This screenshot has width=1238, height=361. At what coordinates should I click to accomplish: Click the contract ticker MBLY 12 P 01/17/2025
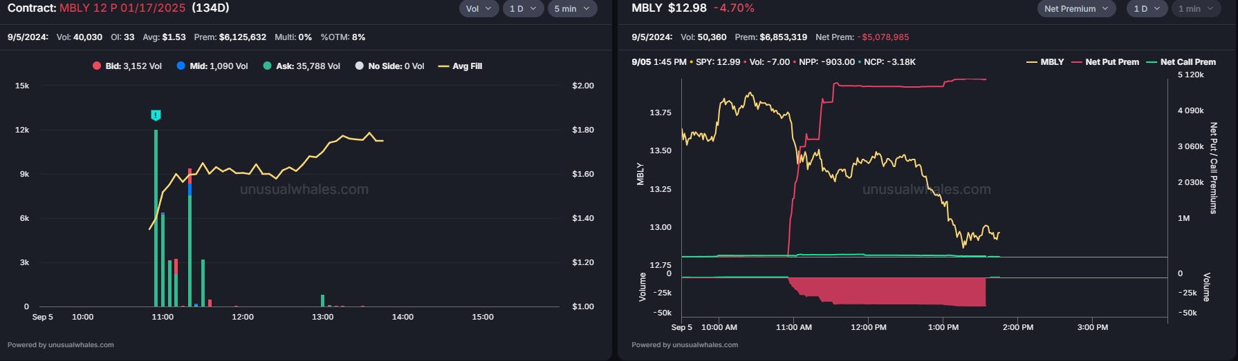tap(122, 8)
